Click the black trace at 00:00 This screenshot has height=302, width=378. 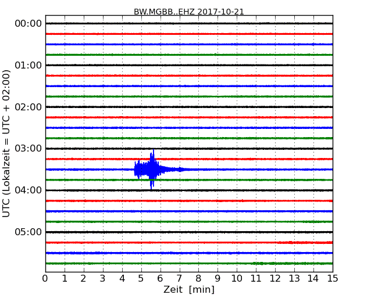point(189,23)
